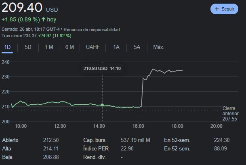Click the Índice PER label
Viewport: 246px width, 165px height.
tap(96, 148)
